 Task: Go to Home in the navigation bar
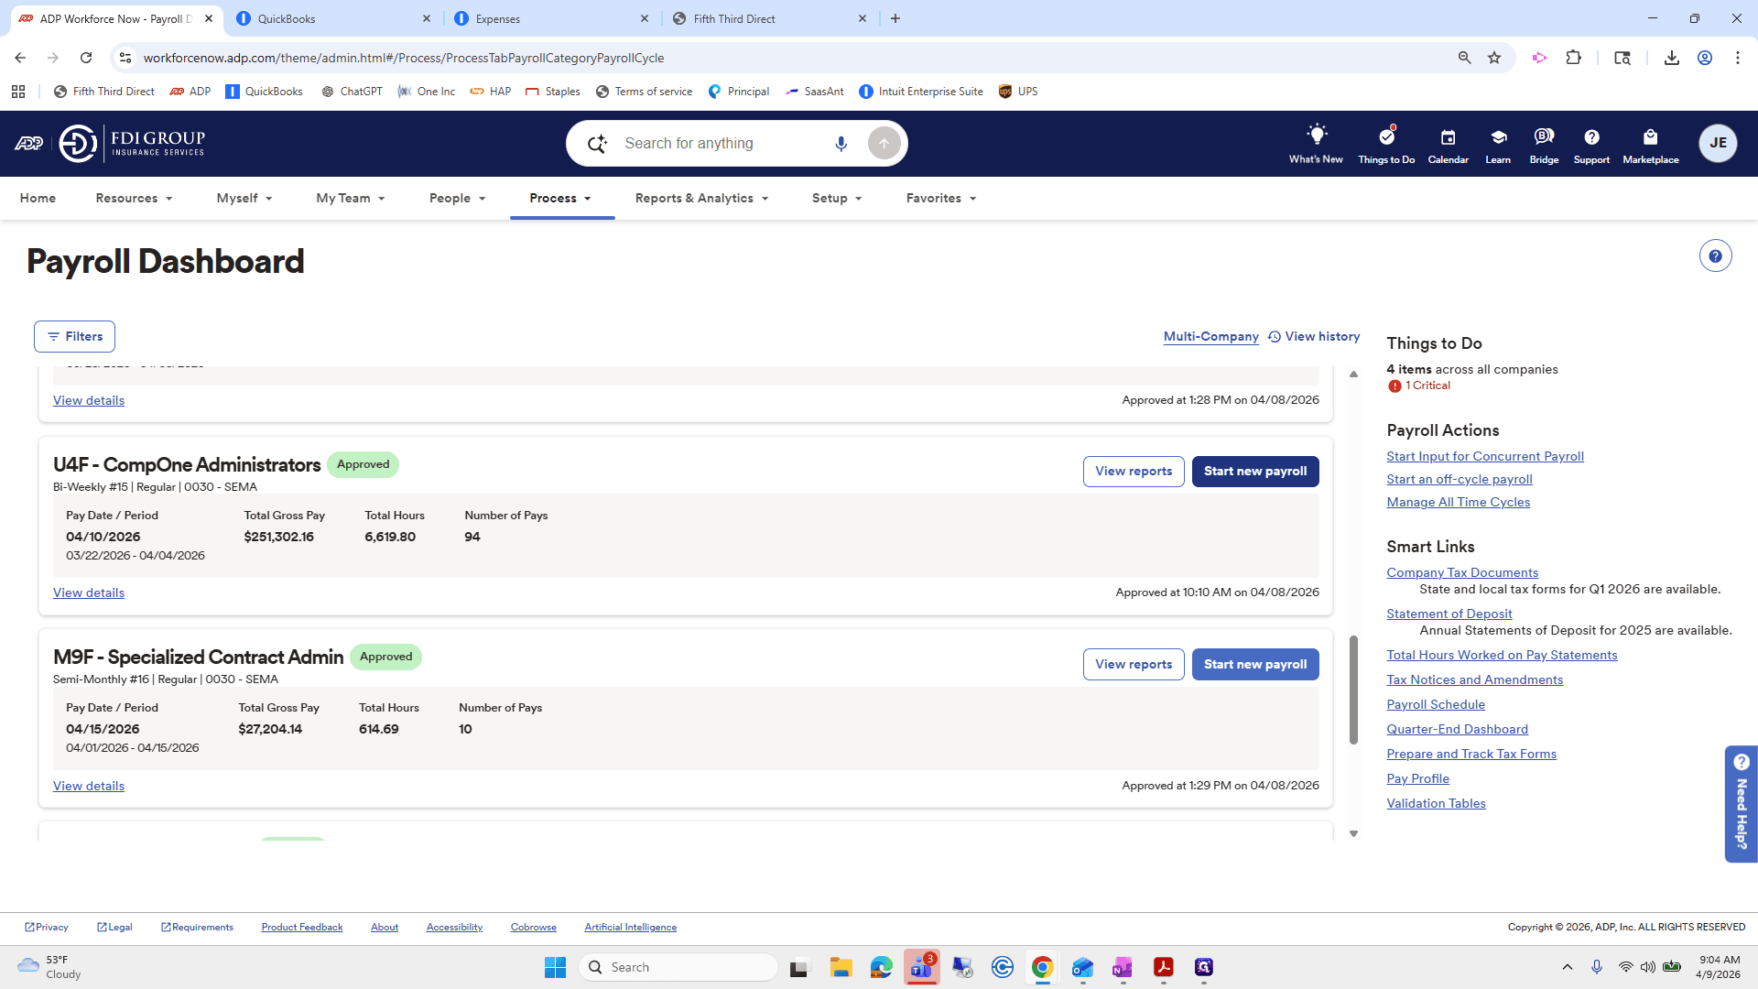click(x=38, y=198)
